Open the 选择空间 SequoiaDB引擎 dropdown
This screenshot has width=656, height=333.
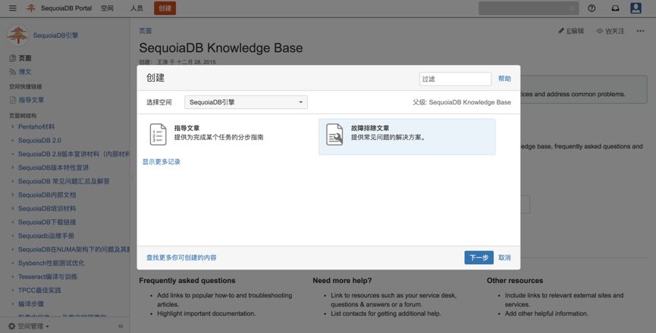(x=246, y=102)
